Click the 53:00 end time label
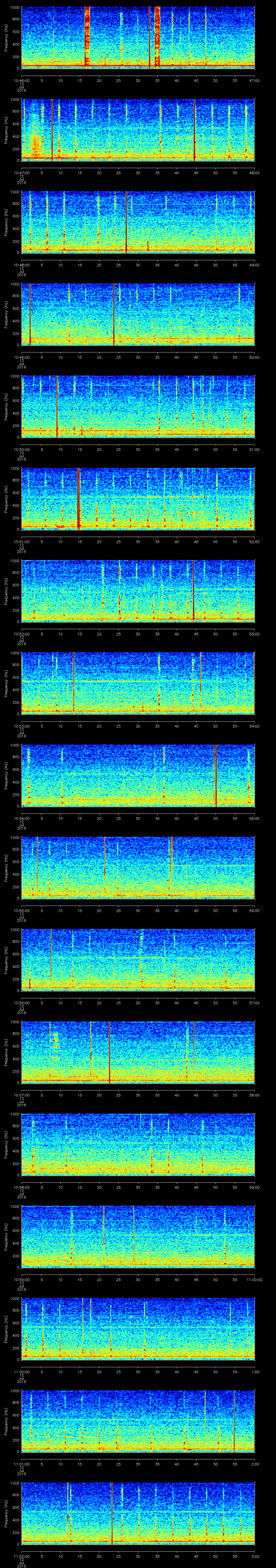Image resolution: width=276 pixels, height=1568 pixels. coord(255,634)
